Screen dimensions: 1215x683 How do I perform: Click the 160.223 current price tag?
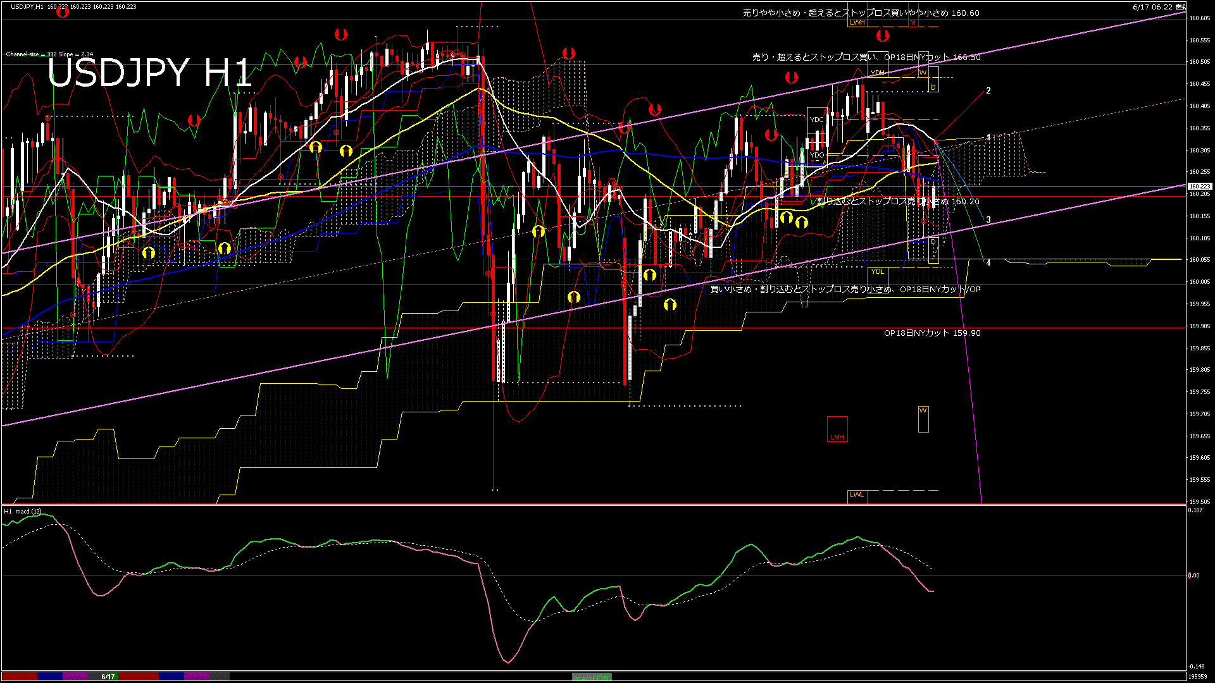1200,187
